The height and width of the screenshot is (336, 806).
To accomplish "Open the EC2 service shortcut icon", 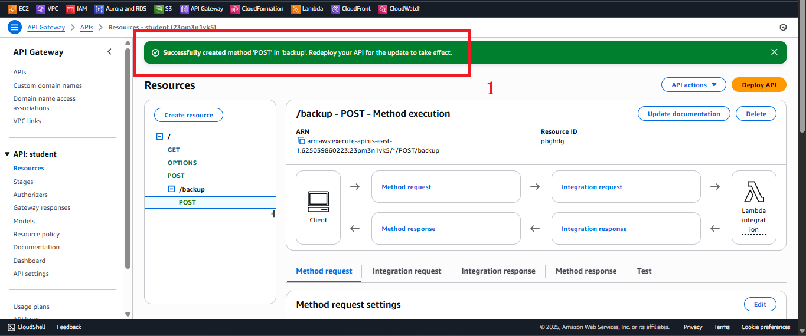I will [12, 9].
